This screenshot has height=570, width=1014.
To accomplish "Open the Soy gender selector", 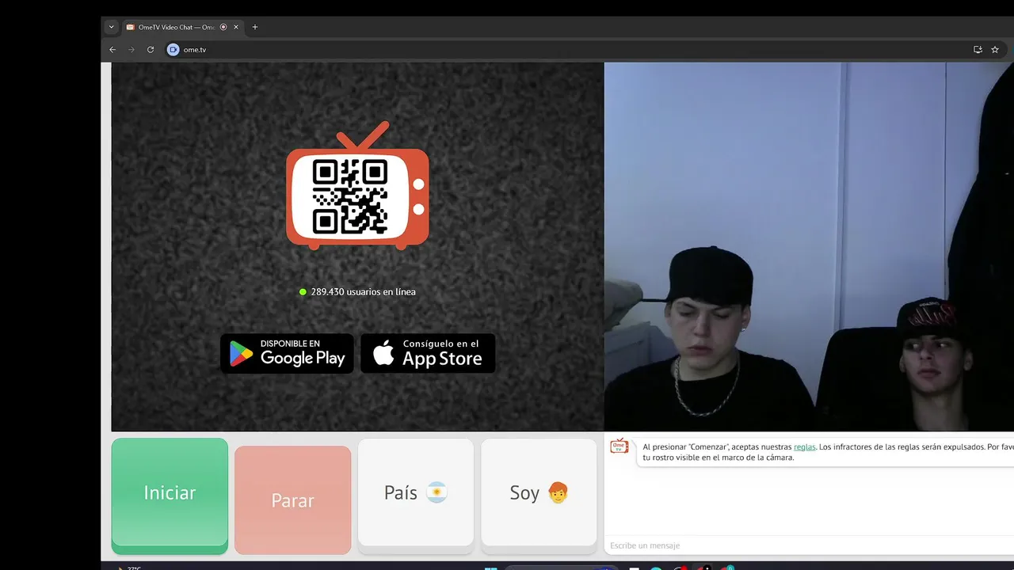I will (539, 496).
